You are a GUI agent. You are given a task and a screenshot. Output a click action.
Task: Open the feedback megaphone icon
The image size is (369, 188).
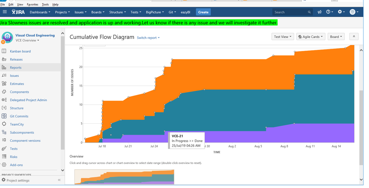tap(320, 12)
